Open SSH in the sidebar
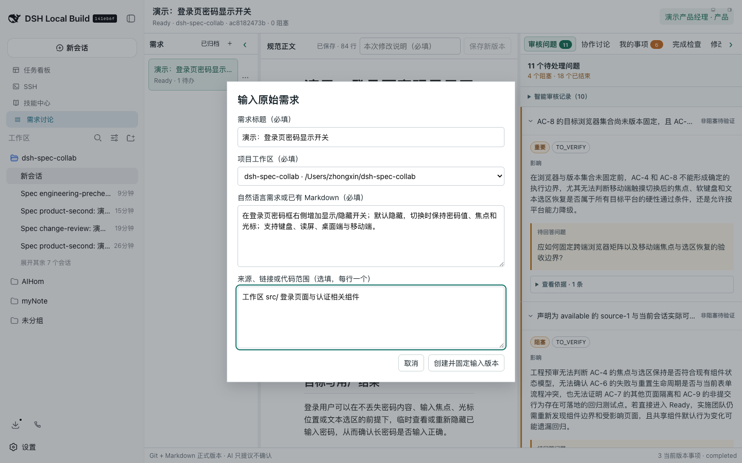This screenshot has height=463, width=742. [x=72, y=86]
